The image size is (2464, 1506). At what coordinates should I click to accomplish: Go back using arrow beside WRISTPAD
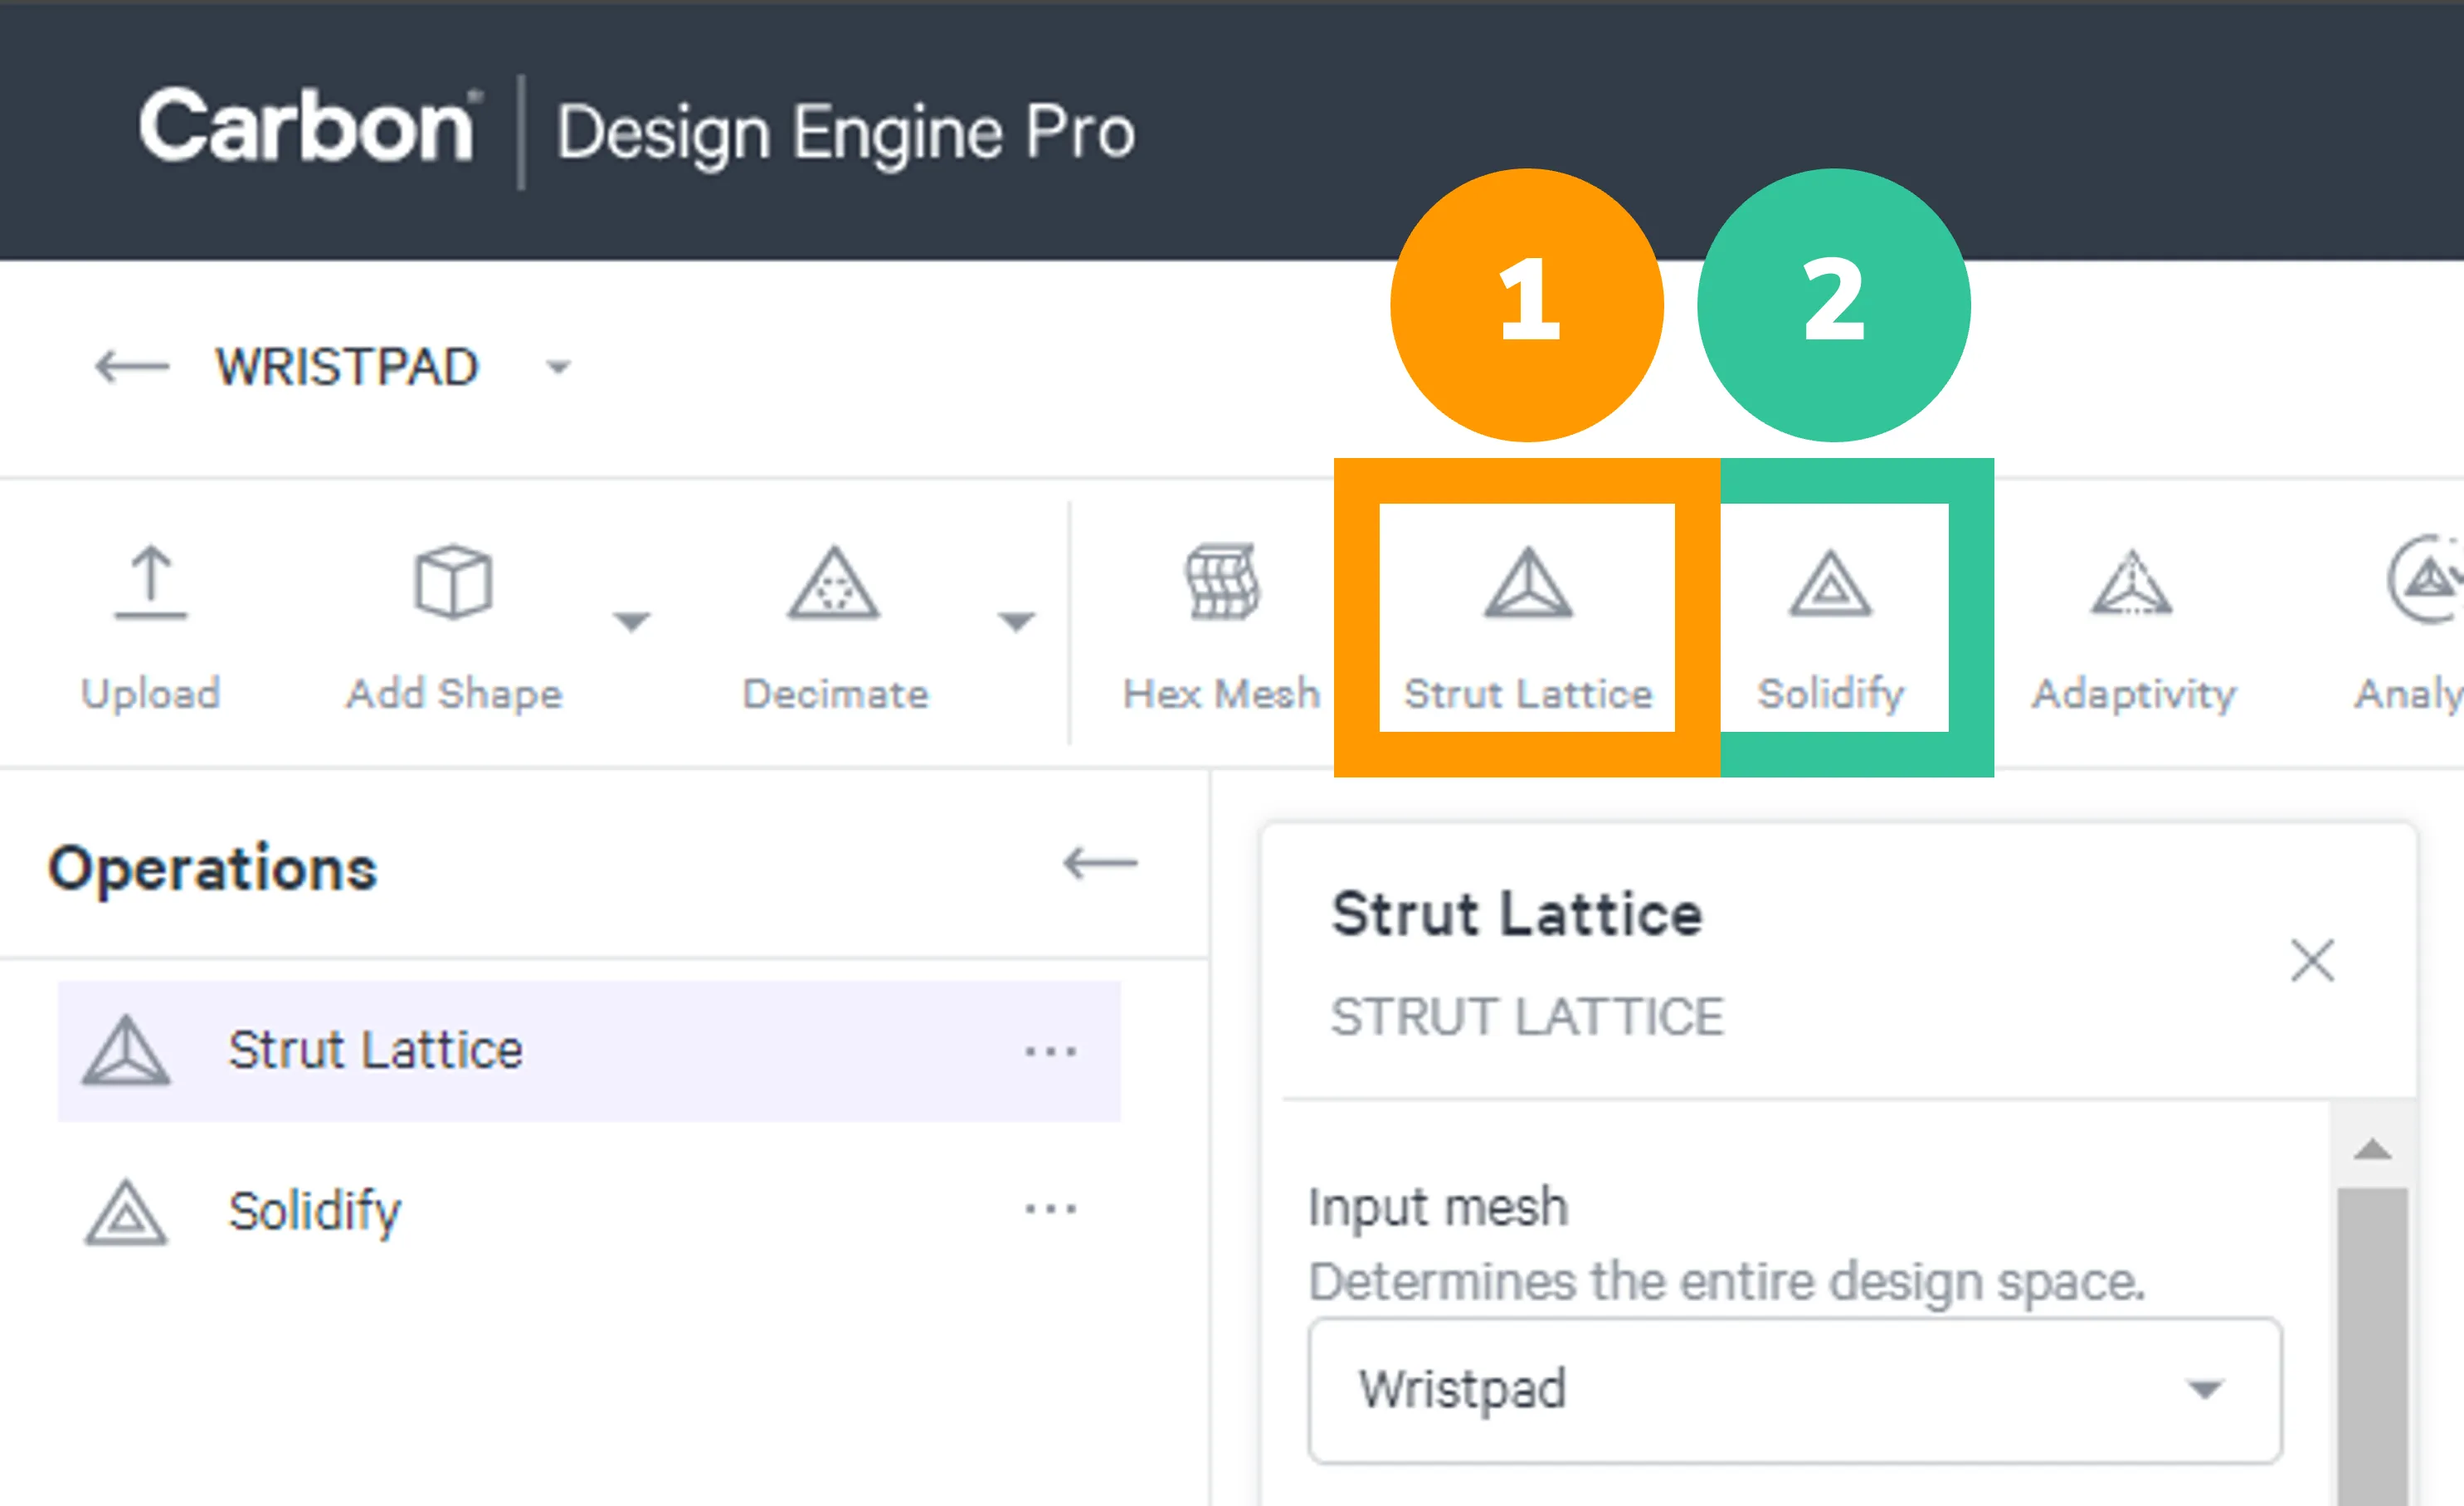pos(132,367)
